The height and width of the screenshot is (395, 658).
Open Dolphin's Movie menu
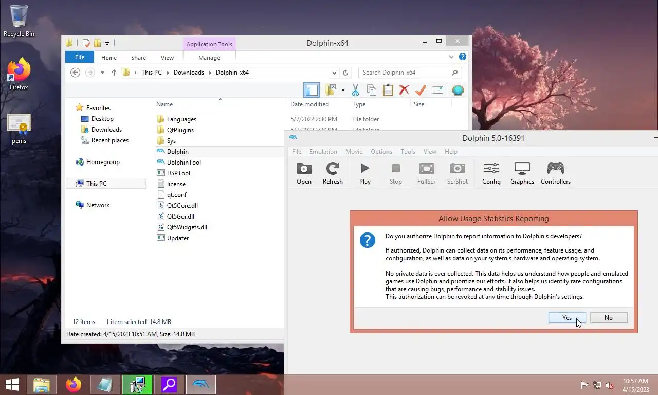click(354, 152)
